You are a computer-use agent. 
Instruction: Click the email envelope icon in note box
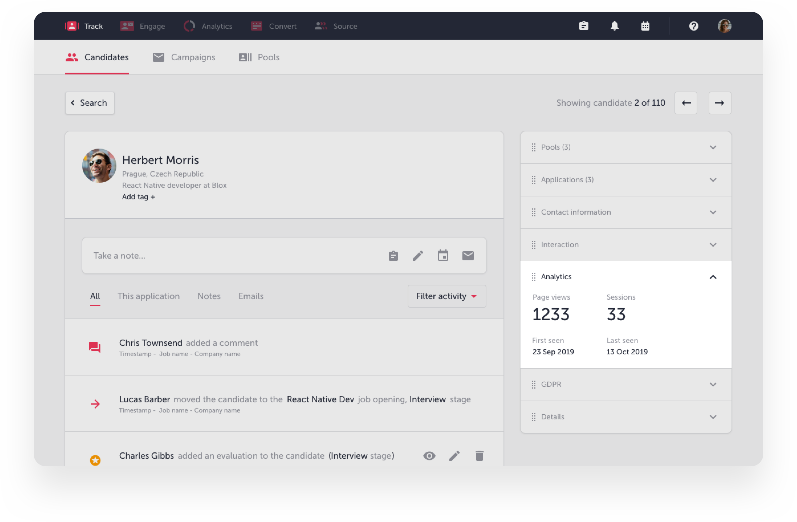(x=468, y=256)
